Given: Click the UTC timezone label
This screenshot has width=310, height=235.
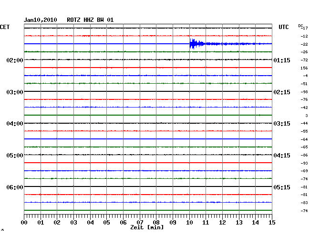Looking at the screenshot, I should tap(283, 27).
